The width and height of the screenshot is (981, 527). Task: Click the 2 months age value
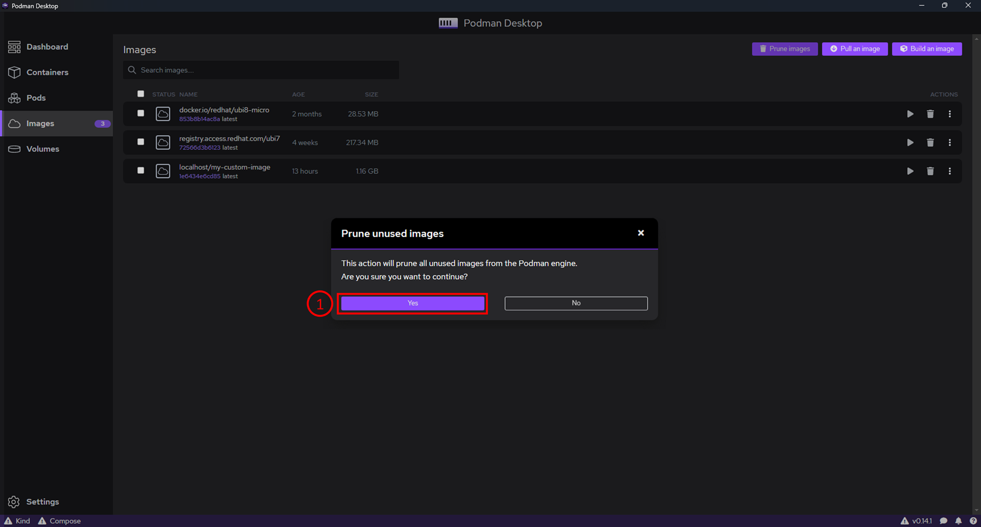[307, 114]
